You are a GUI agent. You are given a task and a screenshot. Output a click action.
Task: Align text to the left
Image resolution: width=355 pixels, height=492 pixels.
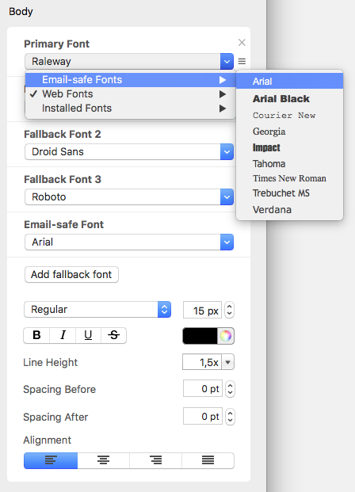51,460
